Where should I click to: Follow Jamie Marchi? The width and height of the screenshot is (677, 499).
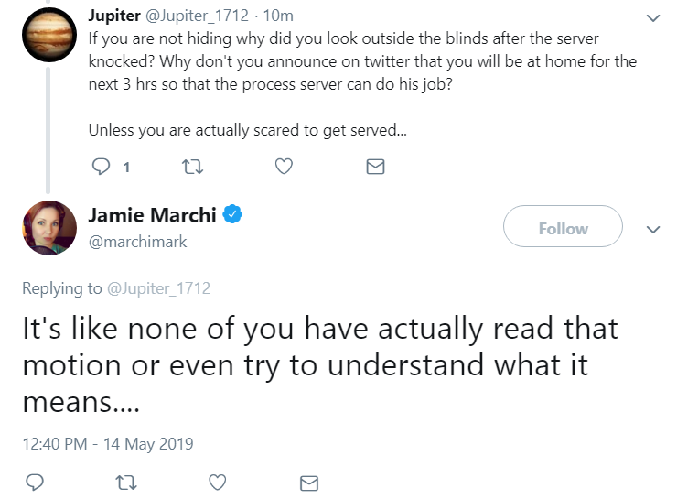(x=563, y=228)
